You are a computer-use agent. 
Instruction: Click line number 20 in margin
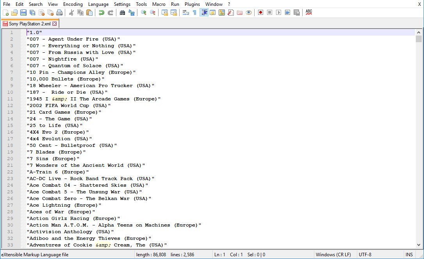[10, 159]
